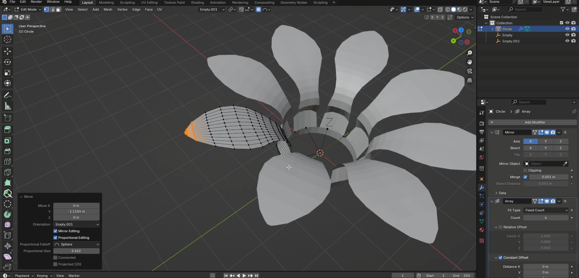Open the Physics properties tab
This screenshot has height=278, width=579.
click(x=482, y=204)
